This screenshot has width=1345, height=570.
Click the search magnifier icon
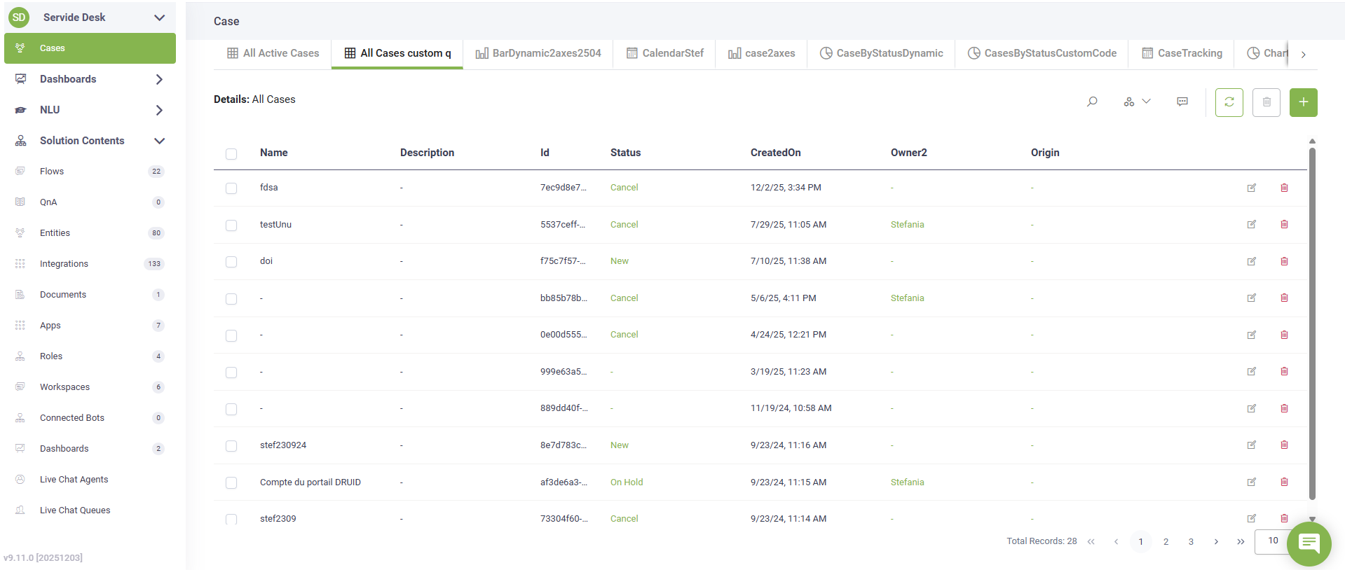click(x=1092, y=102)
